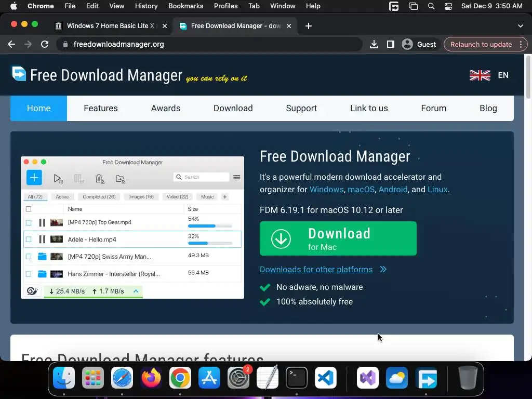
Task: Launch Visual Studio Code from the dock
Action: 326,378
